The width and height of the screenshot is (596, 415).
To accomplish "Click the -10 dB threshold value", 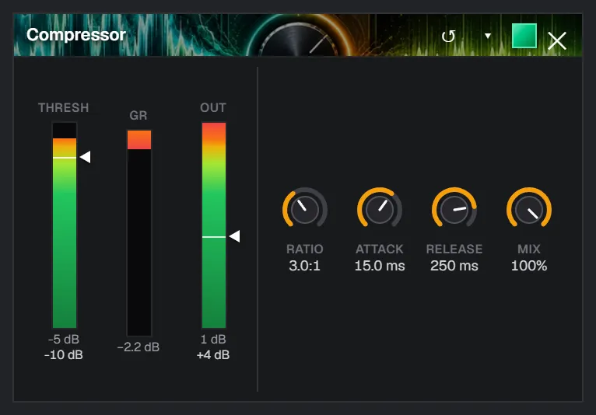I will pos(64,354).
